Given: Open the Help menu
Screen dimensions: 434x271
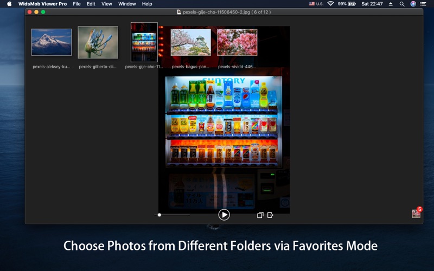Looking at the screenshot, I should 147,4.
